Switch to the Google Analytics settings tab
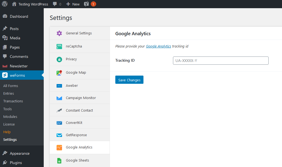 coord(79,147)
